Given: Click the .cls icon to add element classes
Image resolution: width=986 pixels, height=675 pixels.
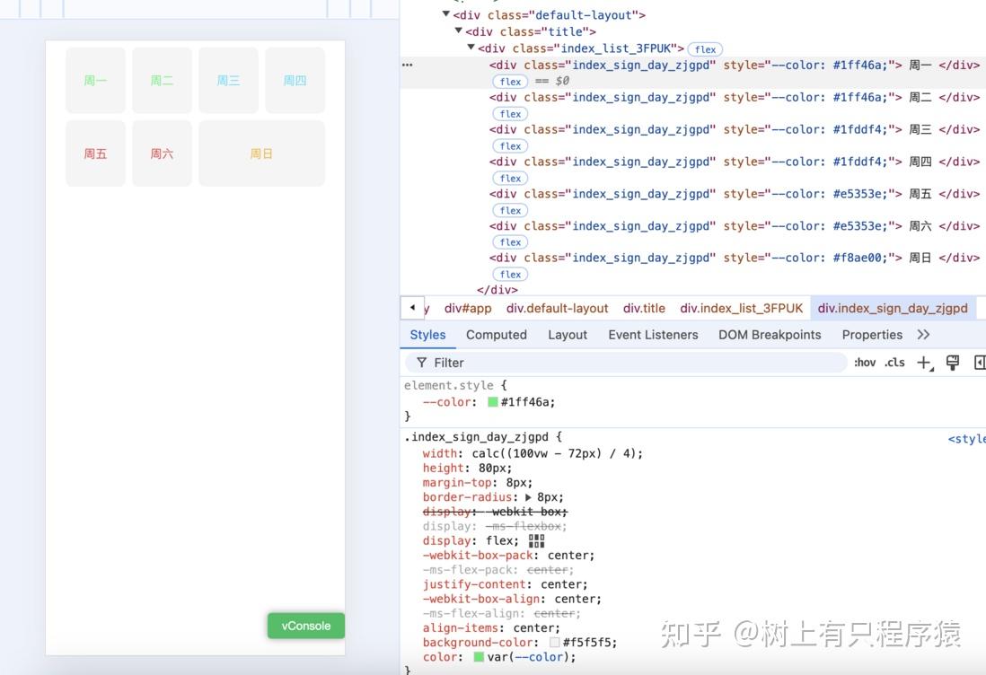Looking at the screenshot, I should pos(894,363).
